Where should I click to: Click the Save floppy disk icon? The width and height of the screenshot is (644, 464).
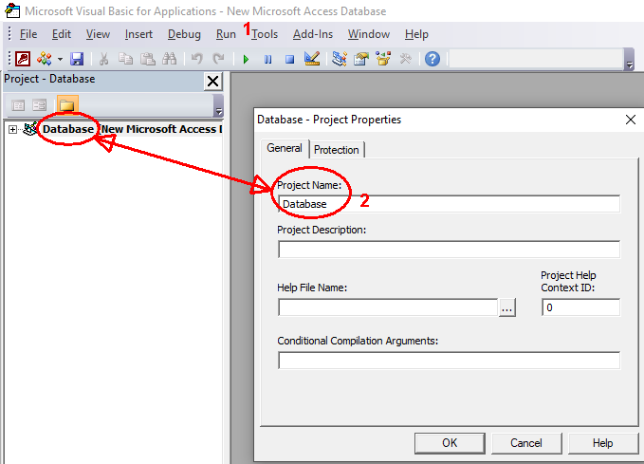[77, 59]
